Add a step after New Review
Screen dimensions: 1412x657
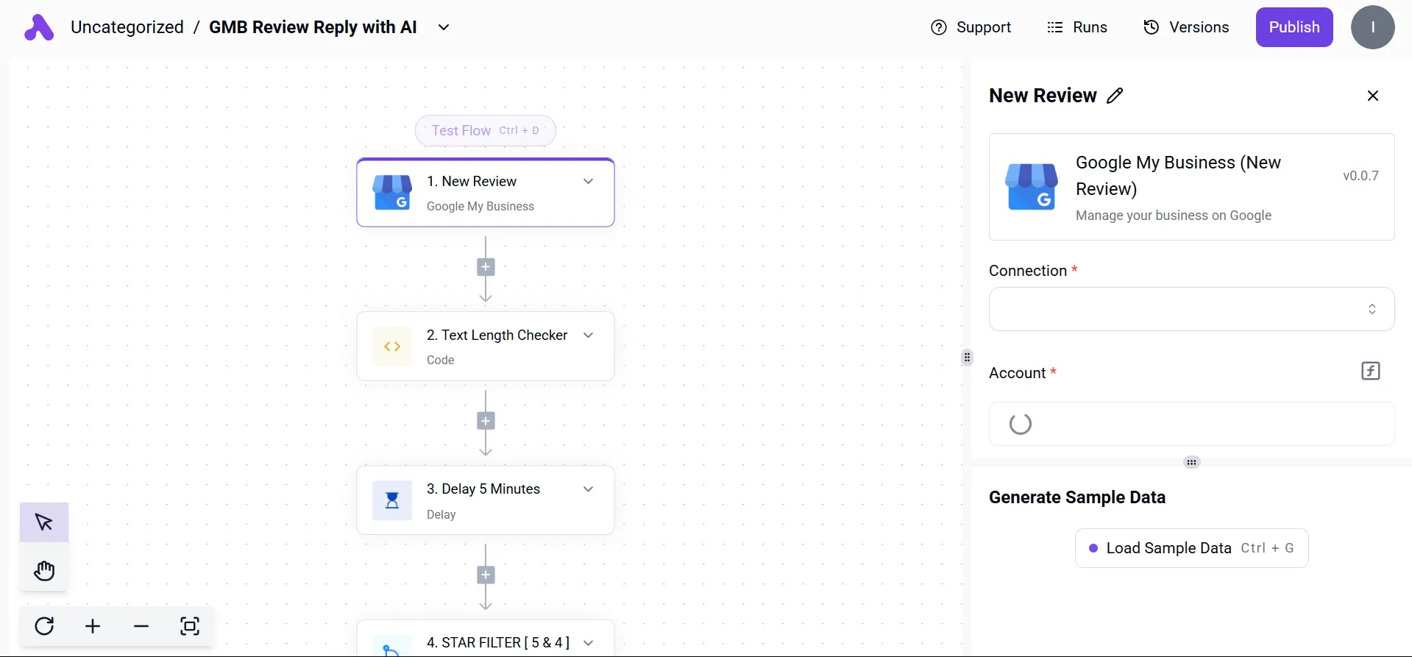(x=486, y=267)
